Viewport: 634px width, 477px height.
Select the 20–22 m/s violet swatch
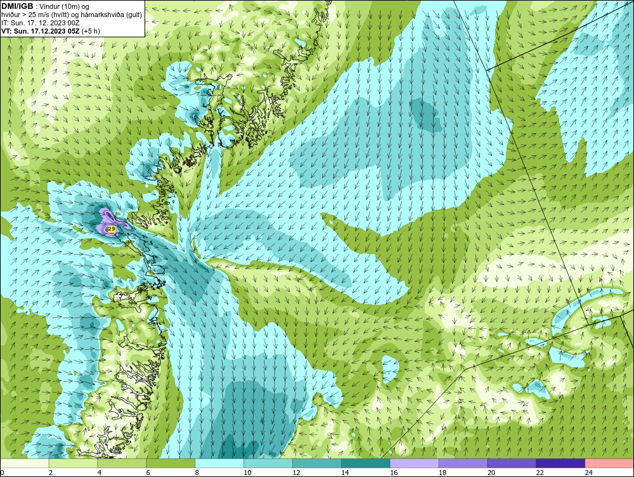point(512,463)
